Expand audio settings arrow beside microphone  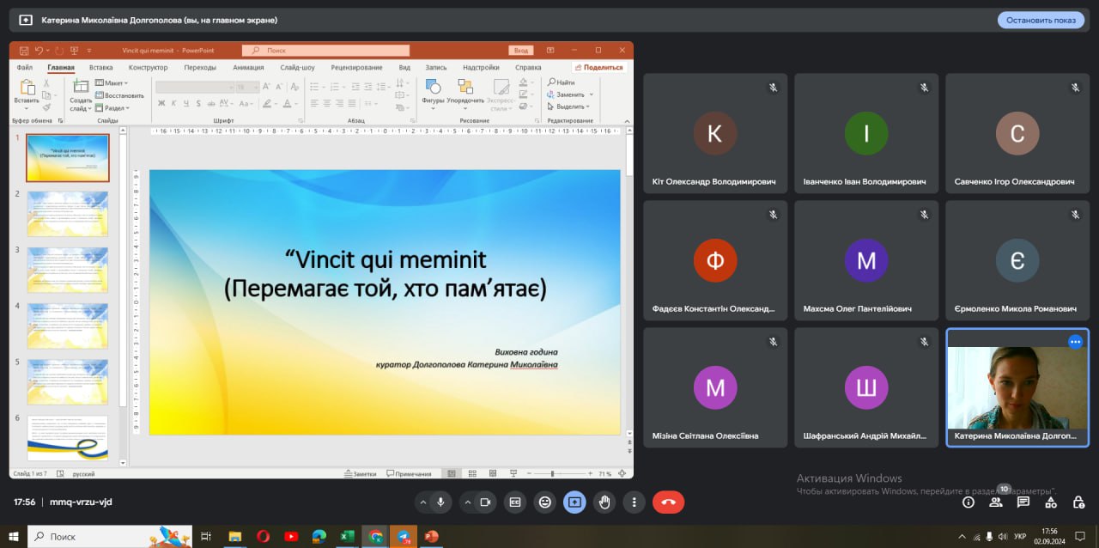point(422,502)
